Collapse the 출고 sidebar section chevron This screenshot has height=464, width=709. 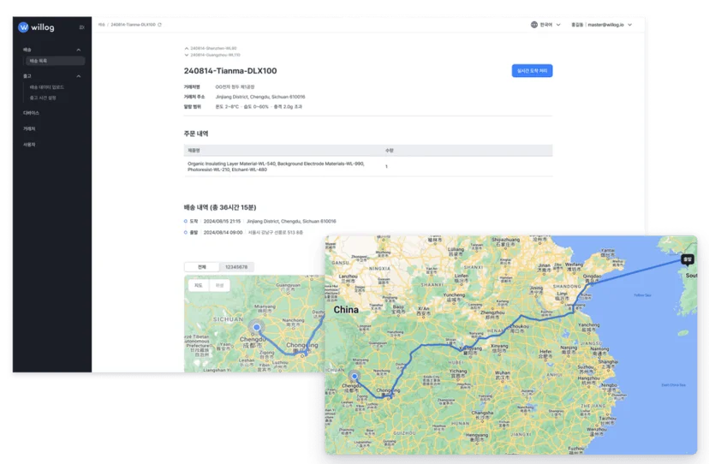click(79, 76)
